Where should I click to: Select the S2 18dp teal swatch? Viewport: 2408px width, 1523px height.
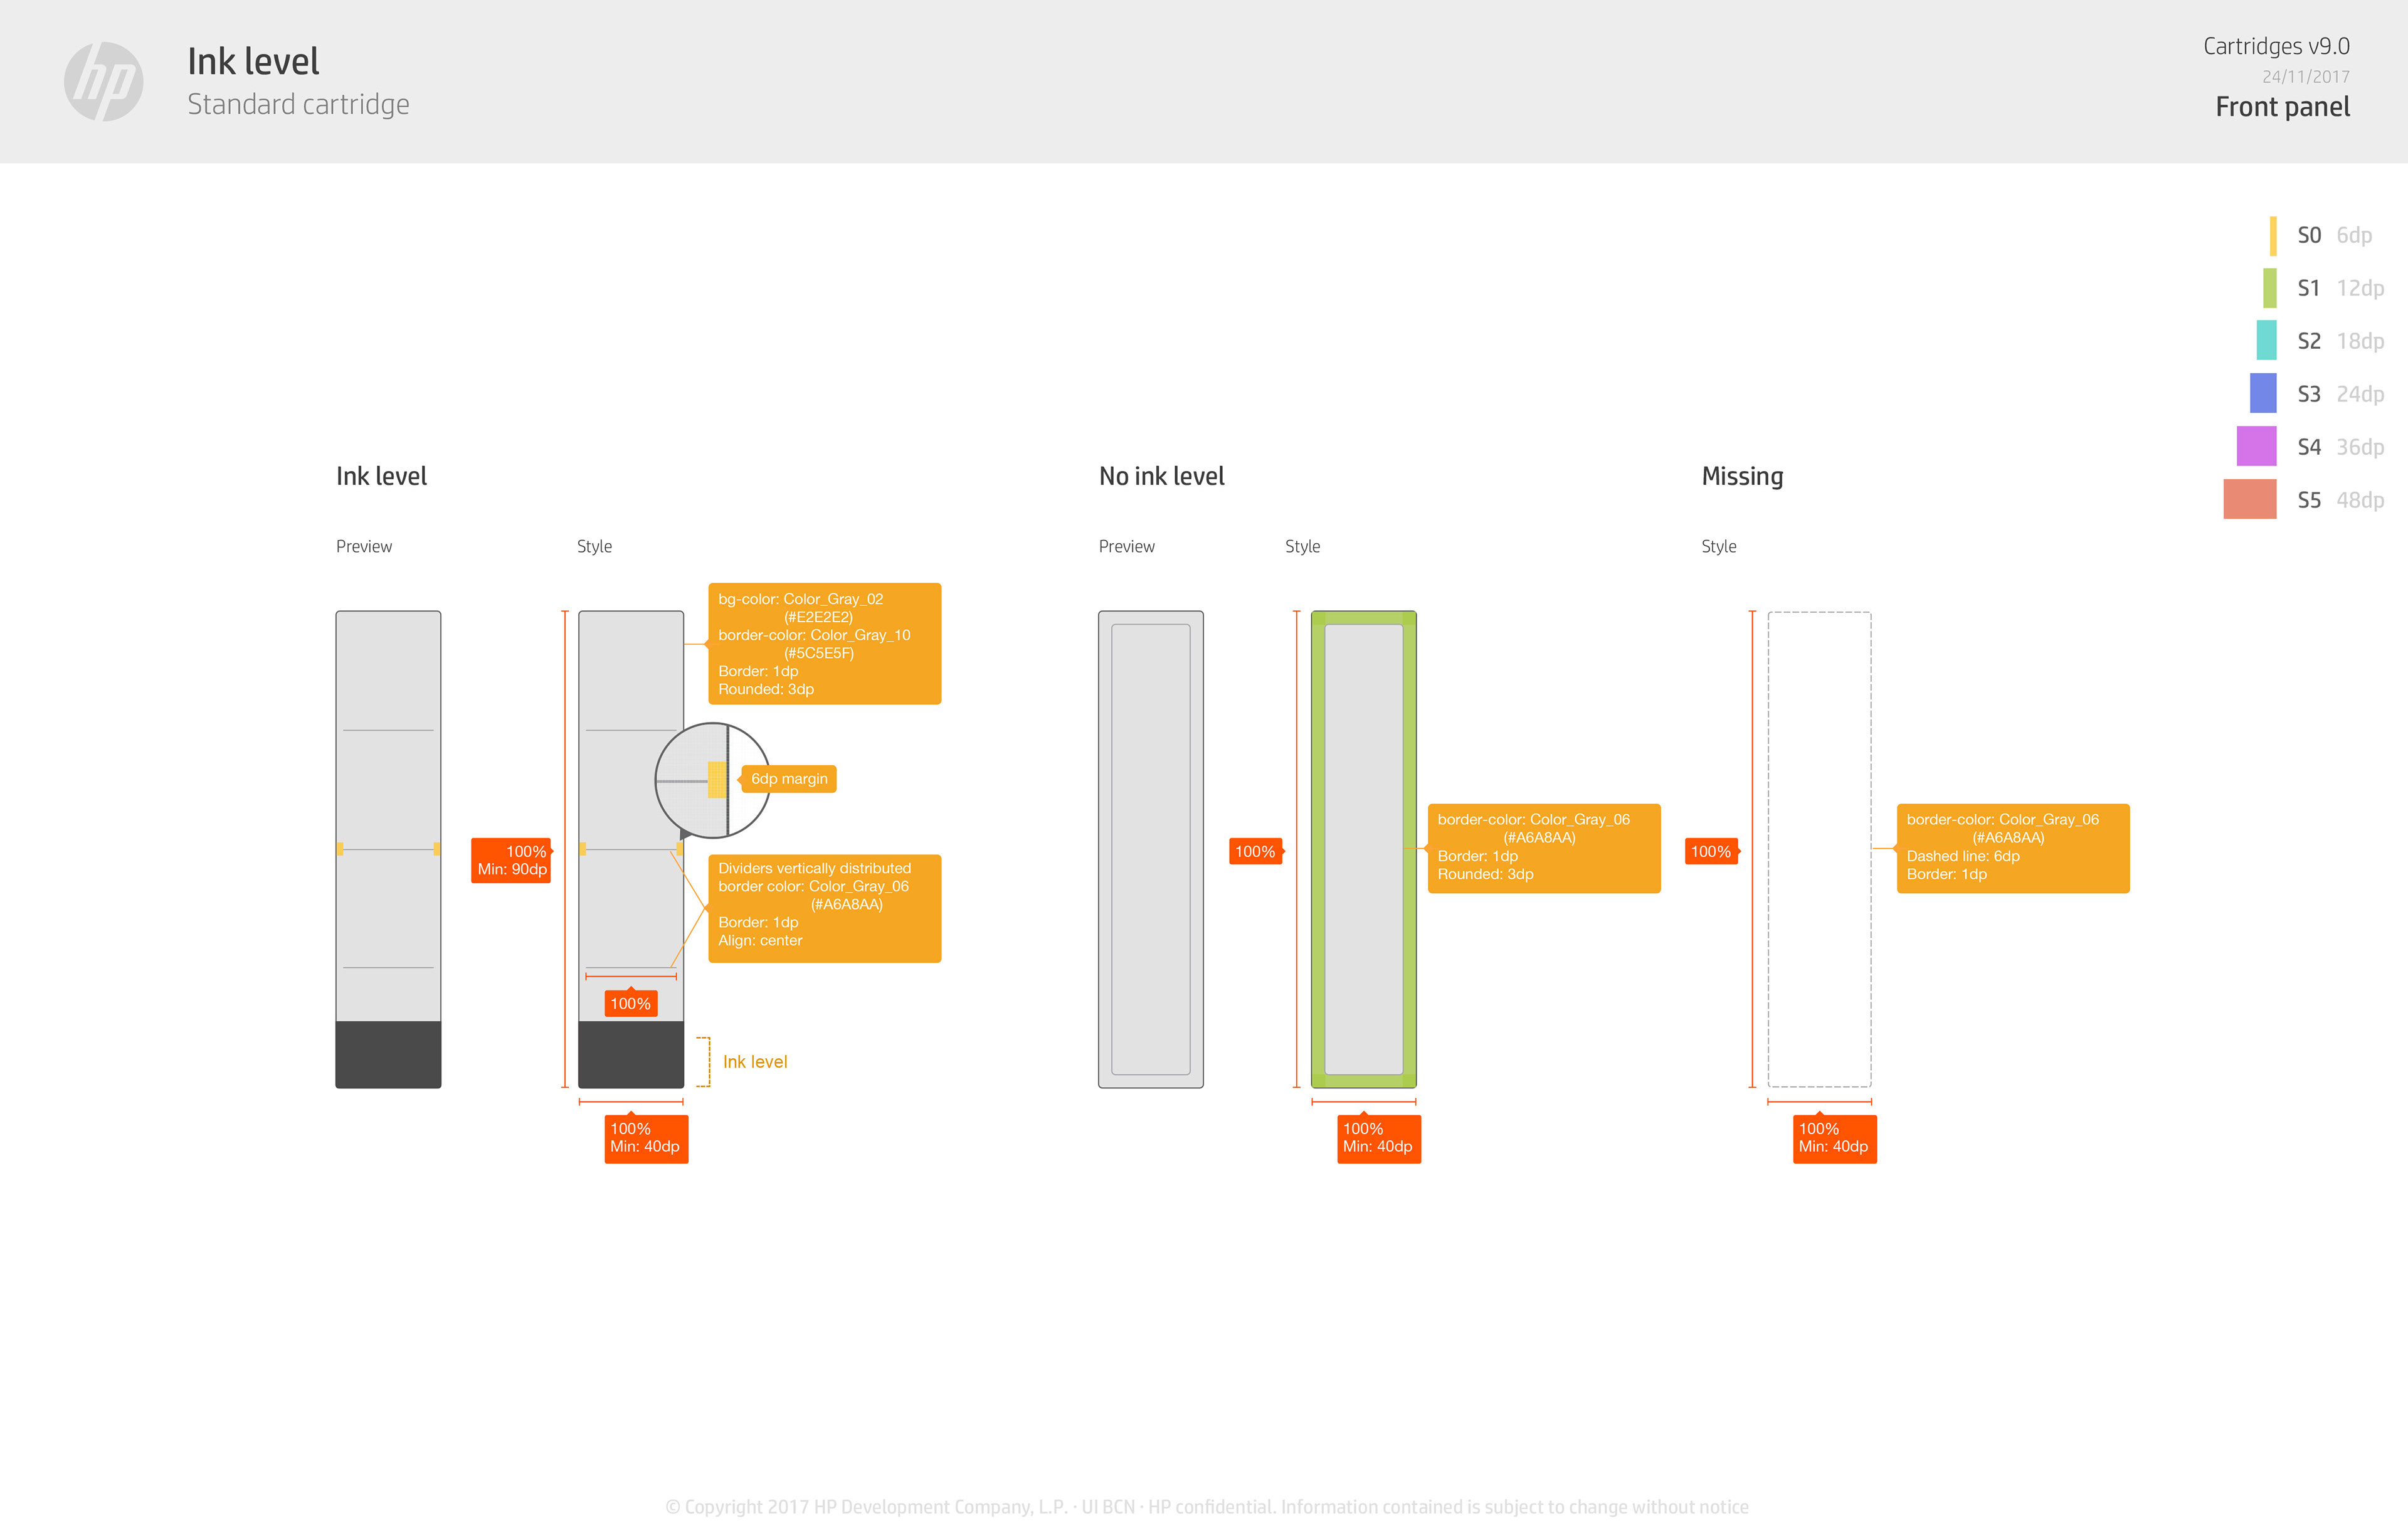click(2266, 341)
